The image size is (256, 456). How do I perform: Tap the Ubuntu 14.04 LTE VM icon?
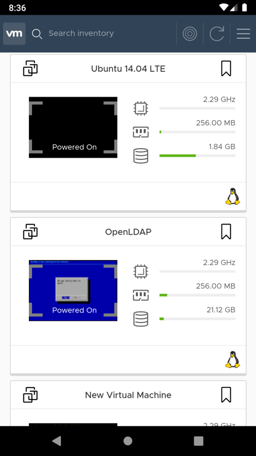pos(30,68)
